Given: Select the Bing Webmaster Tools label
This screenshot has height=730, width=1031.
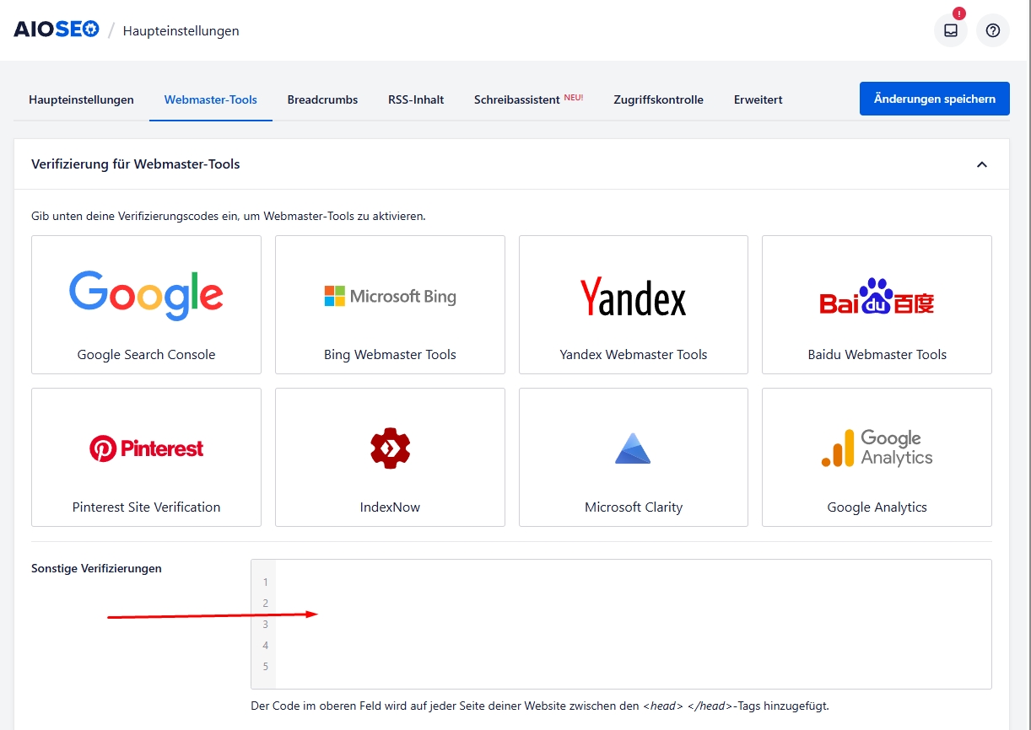Looking at the screenshot, I should 390,355.
